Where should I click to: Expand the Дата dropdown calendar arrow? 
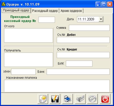tap(101, 19)
